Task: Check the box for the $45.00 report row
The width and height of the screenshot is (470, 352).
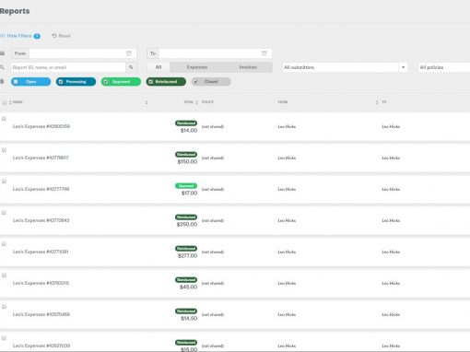Action: (x=4, y=276)
